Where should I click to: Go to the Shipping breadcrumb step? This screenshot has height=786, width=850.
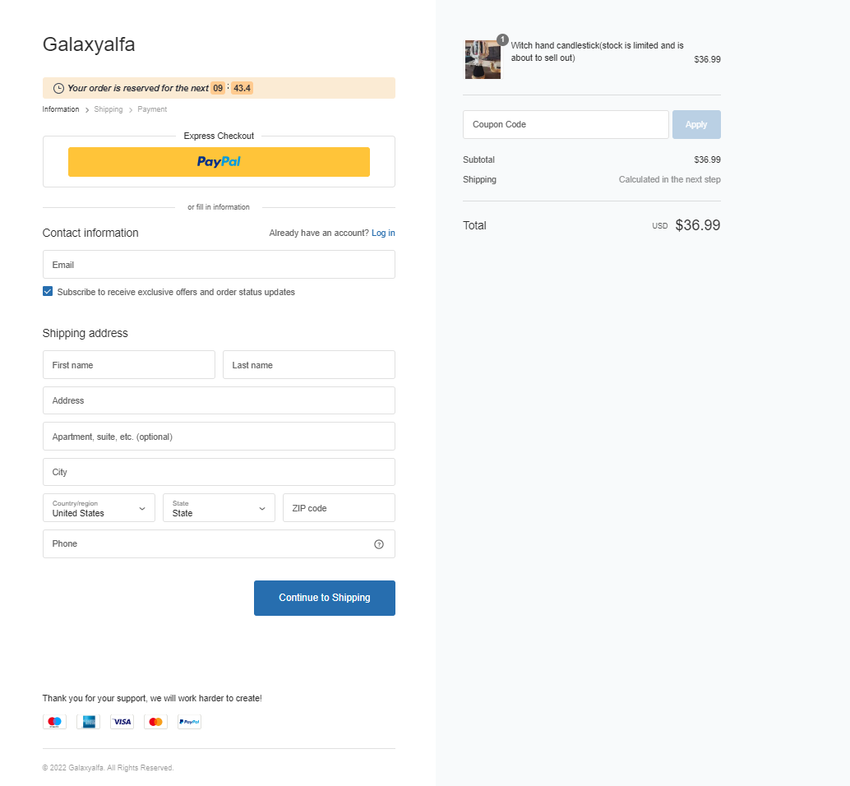click(x=109, y=109)
